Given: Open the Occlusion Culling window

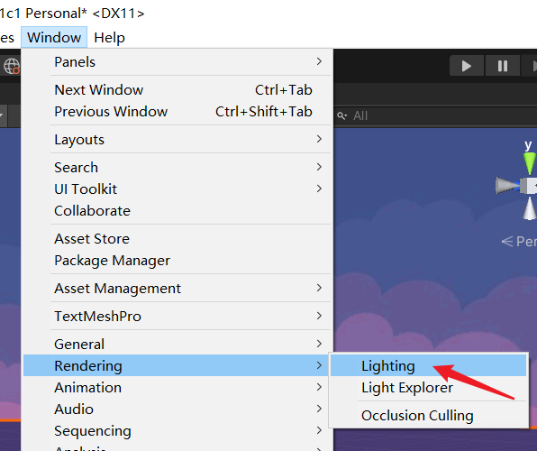Looking at the screenshot, I should pyautogui.click(x=428, y=415).
